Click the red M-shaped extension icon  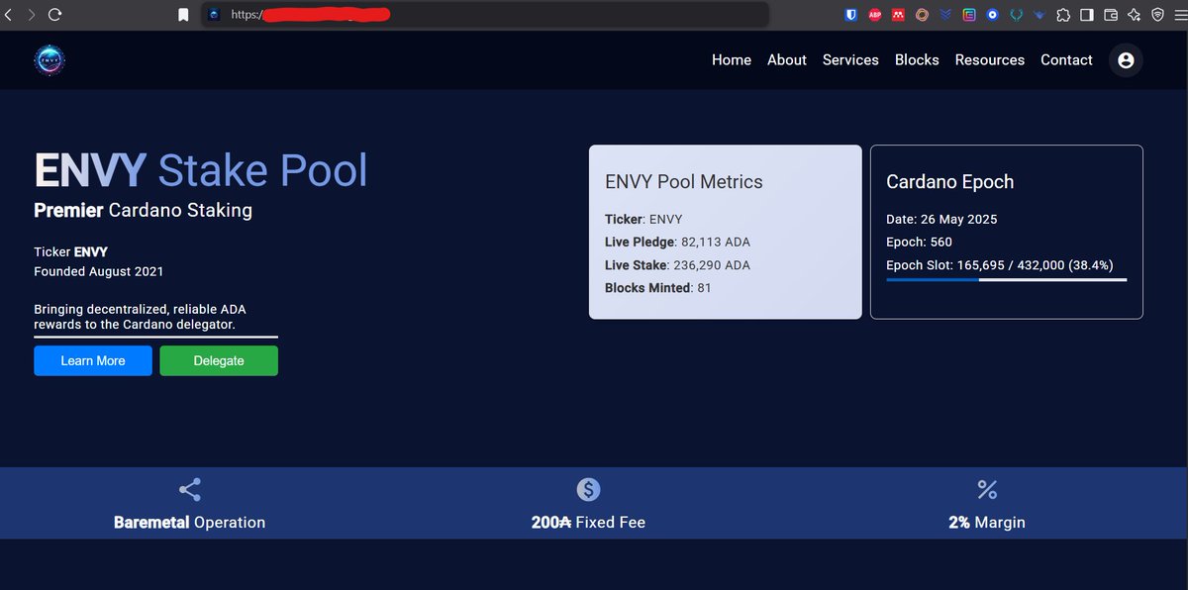(x=898, y=15)
